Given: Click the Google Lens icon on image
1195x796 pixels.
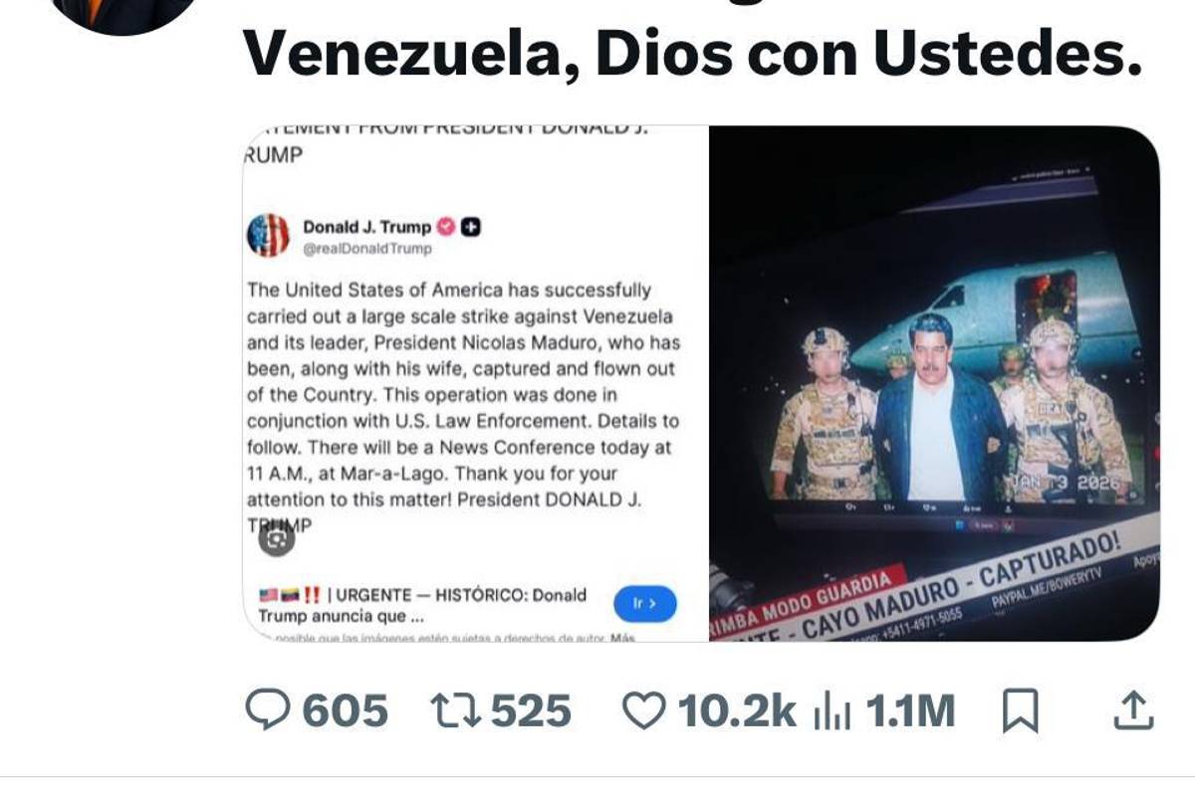Looking at the screenshot, I should pos(277,538).
